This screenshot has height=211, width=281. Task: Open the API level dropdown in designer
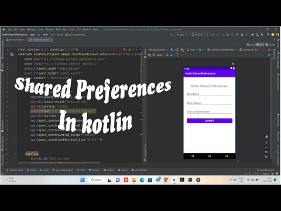point(201,50)
